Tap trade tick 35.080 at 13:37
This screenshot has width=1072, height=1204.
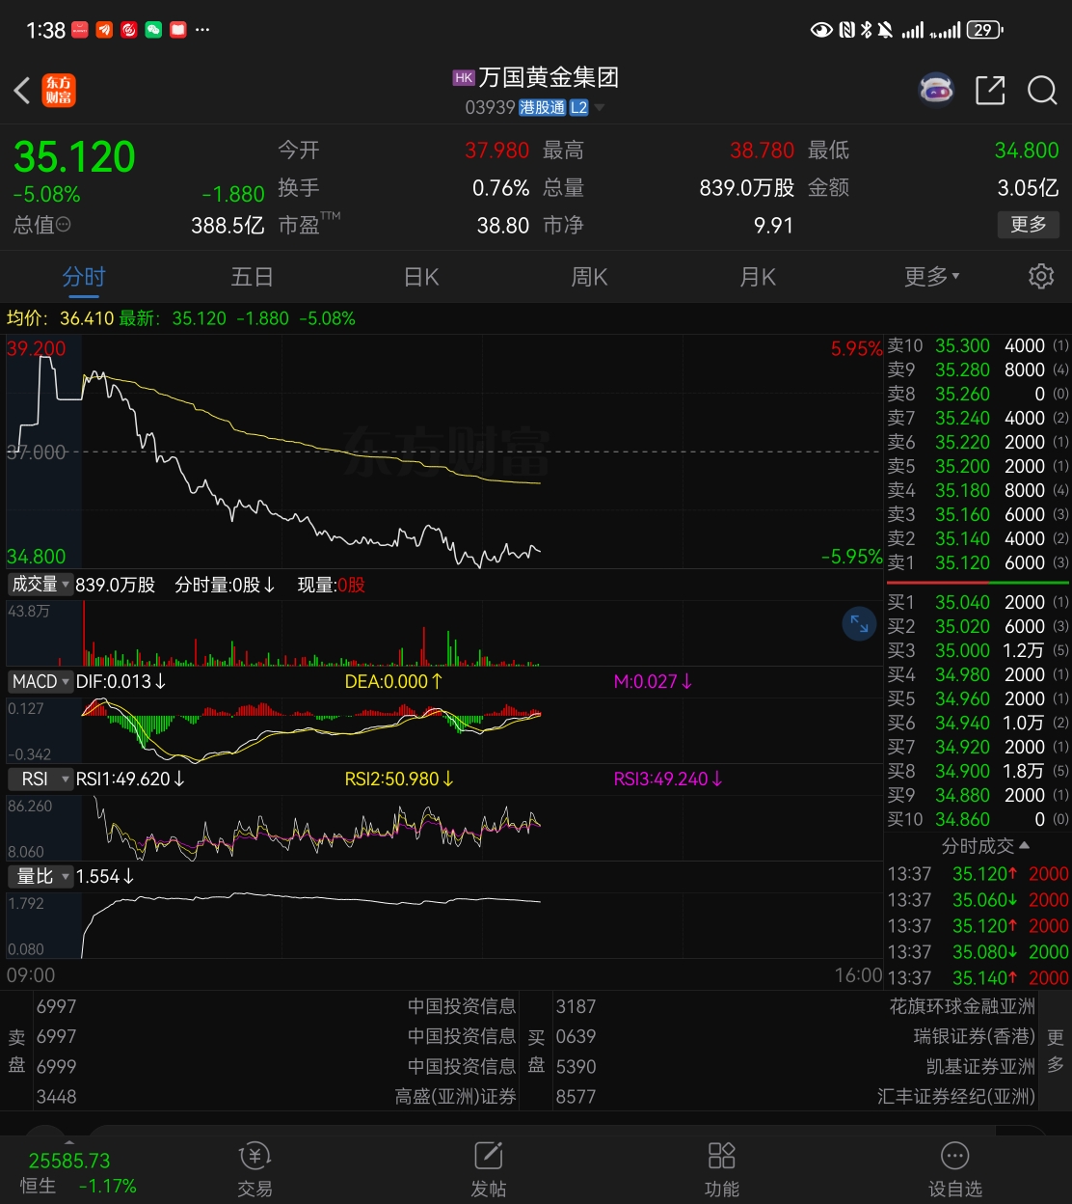[978, 951]
